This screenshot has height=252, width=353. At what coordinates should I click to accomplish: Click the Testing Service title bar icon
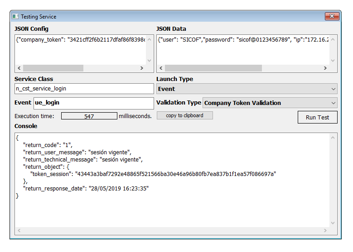click(x=15, y=17)
